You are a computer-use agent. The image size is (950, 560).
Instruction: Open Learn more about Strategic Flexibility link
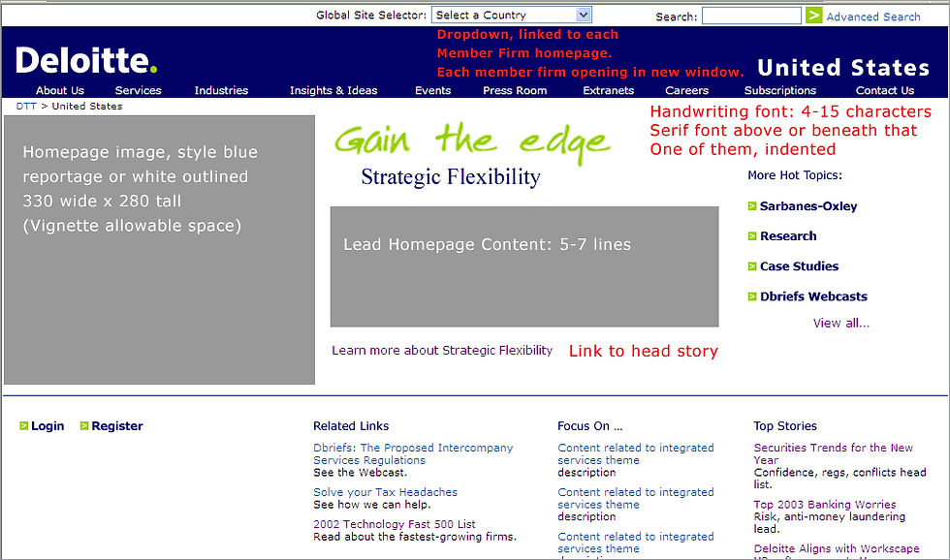442,350
